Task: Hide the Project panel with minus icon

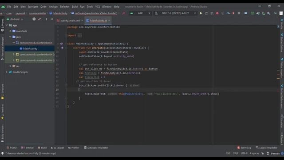Action: (51, 19)
